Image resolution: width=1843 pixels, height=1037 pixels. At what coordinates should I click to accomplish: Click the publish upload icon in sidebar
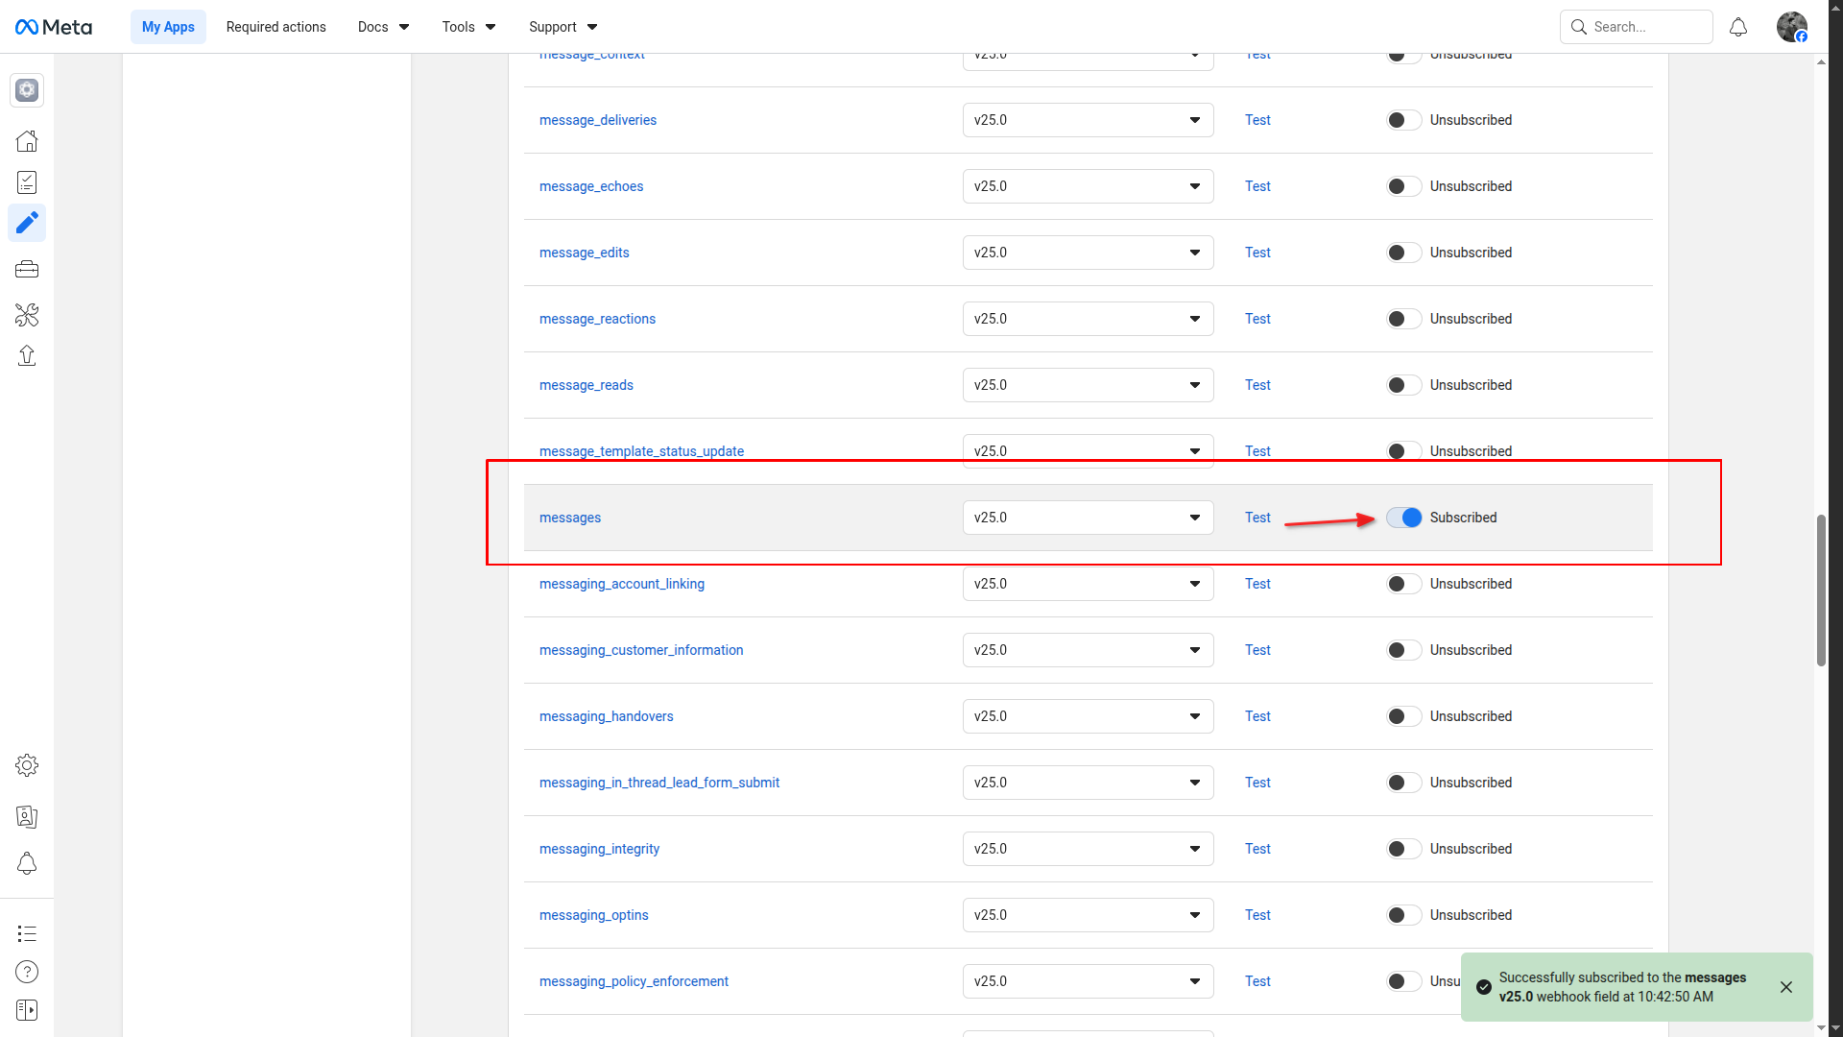pos(27,356)
